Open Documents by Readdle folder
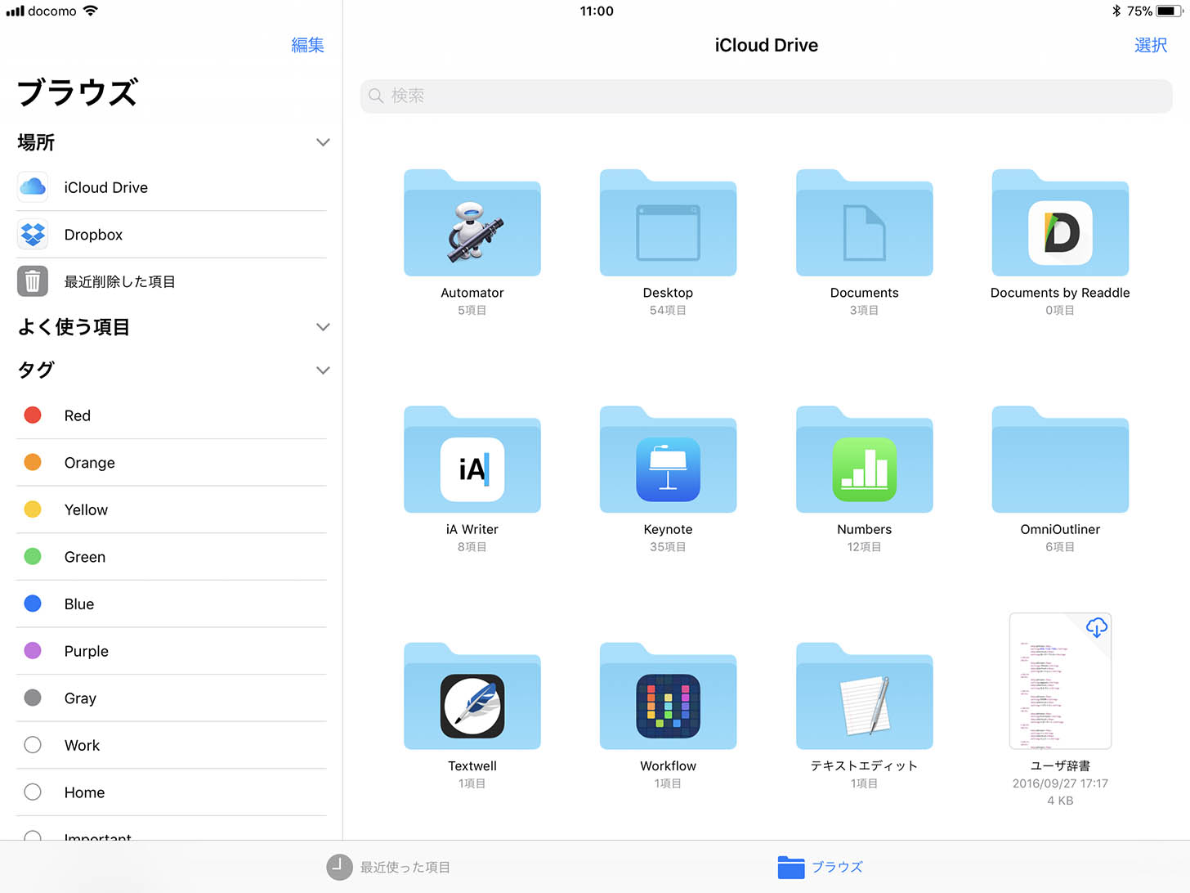Image resolution: width=1190 pixels, height=893 pixels. pyautogui.click(x=1060, y=224)
